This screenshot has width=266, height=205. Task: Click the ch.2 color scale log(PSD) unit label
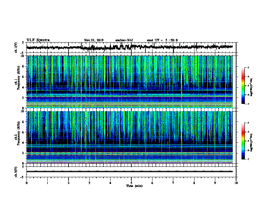[252, 142]
